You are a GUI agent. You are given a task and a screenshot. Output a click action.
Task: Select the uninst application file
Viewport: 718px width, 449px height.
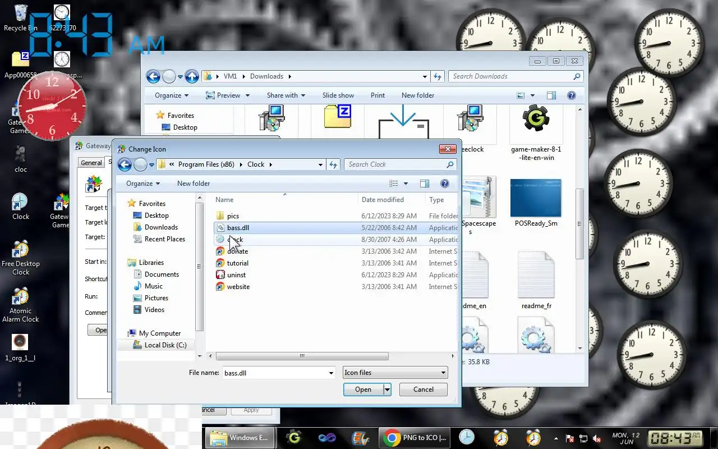coord(236,275)
